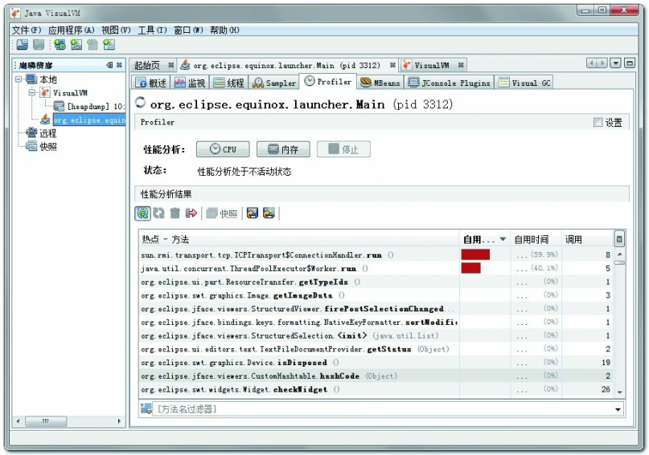Open the 视图(V) menu
The image size is (649, 455).
tap(116, 30)
